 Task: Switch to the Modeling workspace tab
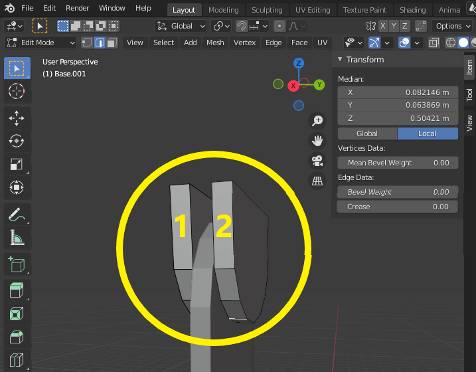[224, 10]
